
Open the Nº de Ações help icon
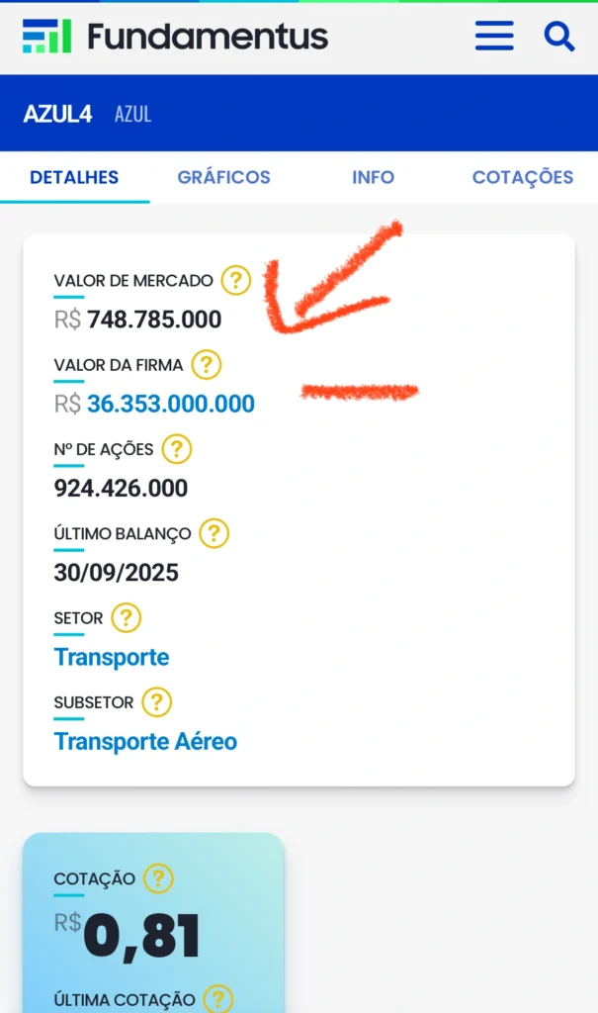(175, 448)
